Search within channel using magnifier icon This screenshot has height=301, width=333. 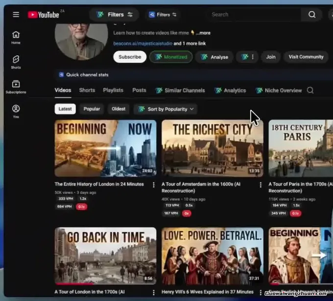pyautogui.click(x=310, y=90)
